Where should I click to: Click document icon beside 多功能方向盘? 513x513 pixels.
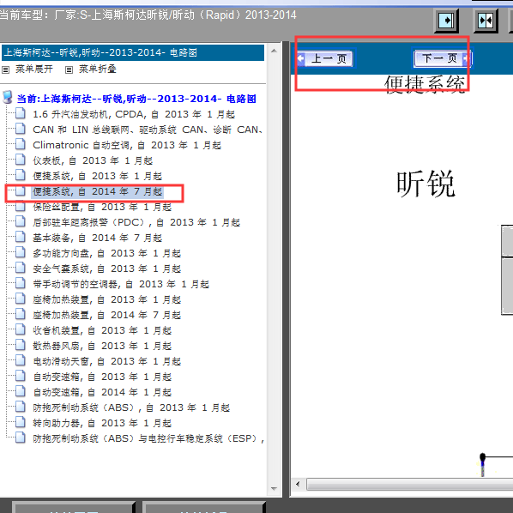pyautogui.click(x=21, y=252)
